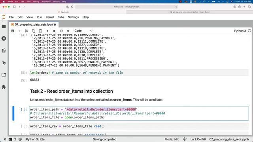Screen dimensions: 253x142
Task: Click the COMPLETE row for order 3 in output
Action: click(x=69, y=41)
